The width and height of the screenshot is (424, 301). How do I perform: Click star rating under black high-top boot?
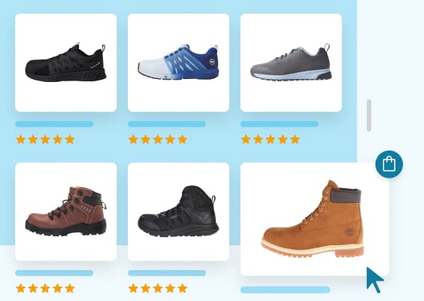click(158, 288)
